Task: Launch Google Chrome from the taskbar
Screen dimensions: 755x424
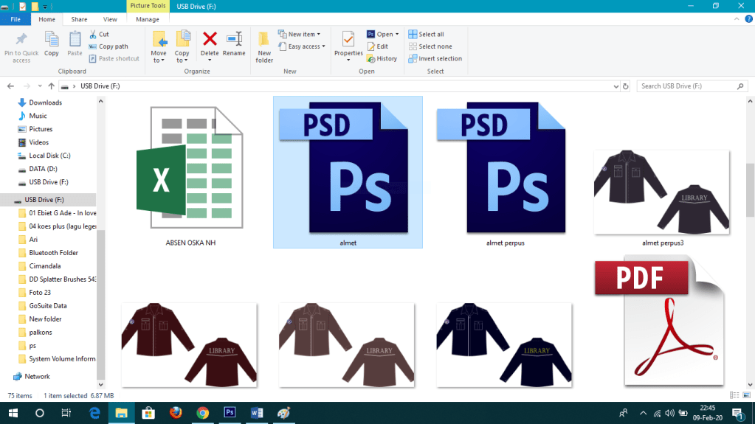Action: point(202,413)
